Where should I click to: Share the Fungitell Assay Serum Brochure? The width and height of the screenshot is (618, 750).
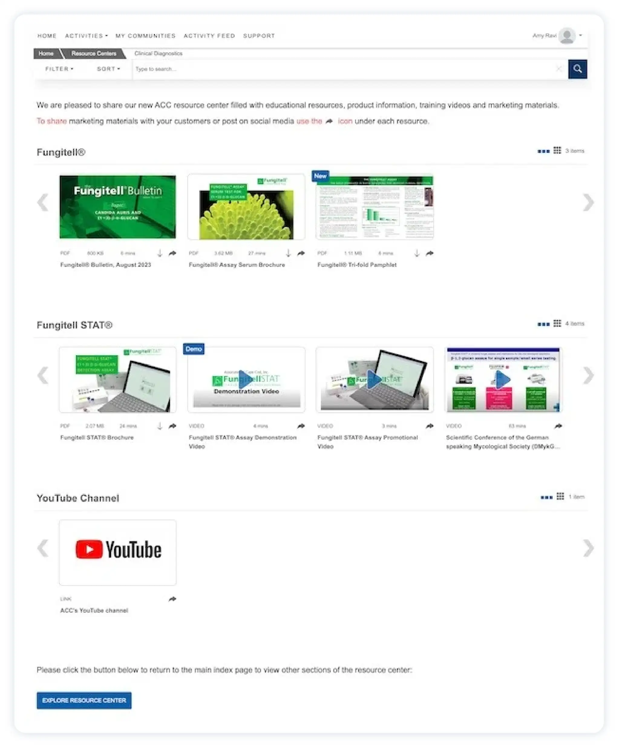point(301,253)
